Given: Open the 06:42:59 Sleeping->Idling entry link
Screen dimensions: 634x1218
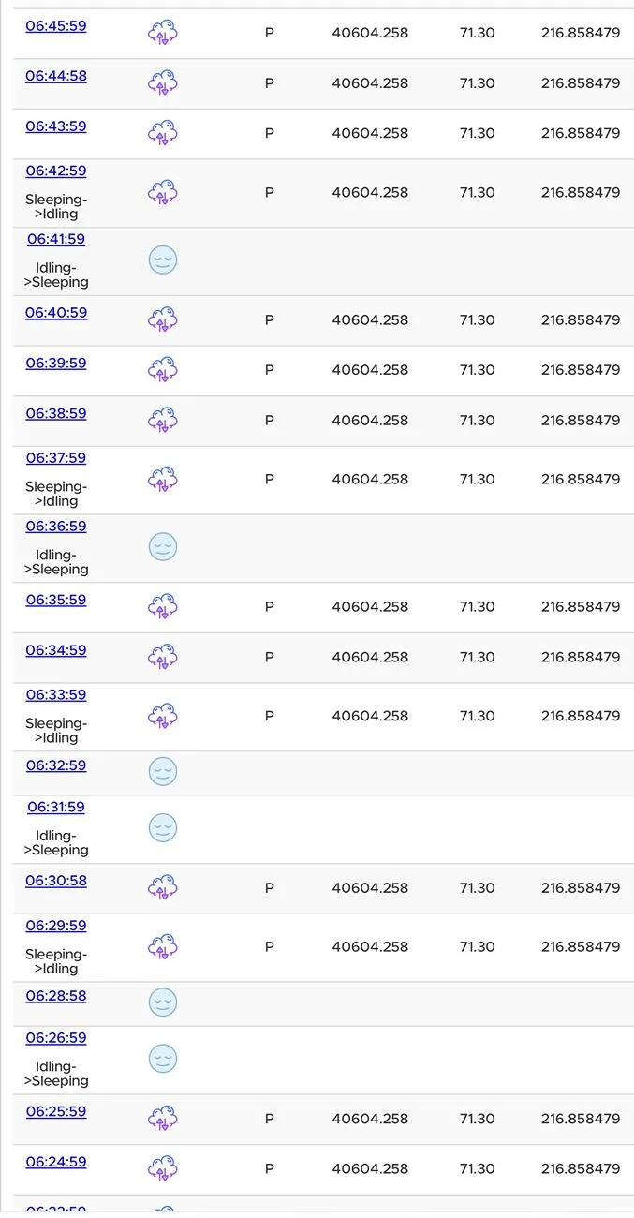Looking at the screenshot, I should [x=56, y=171].
